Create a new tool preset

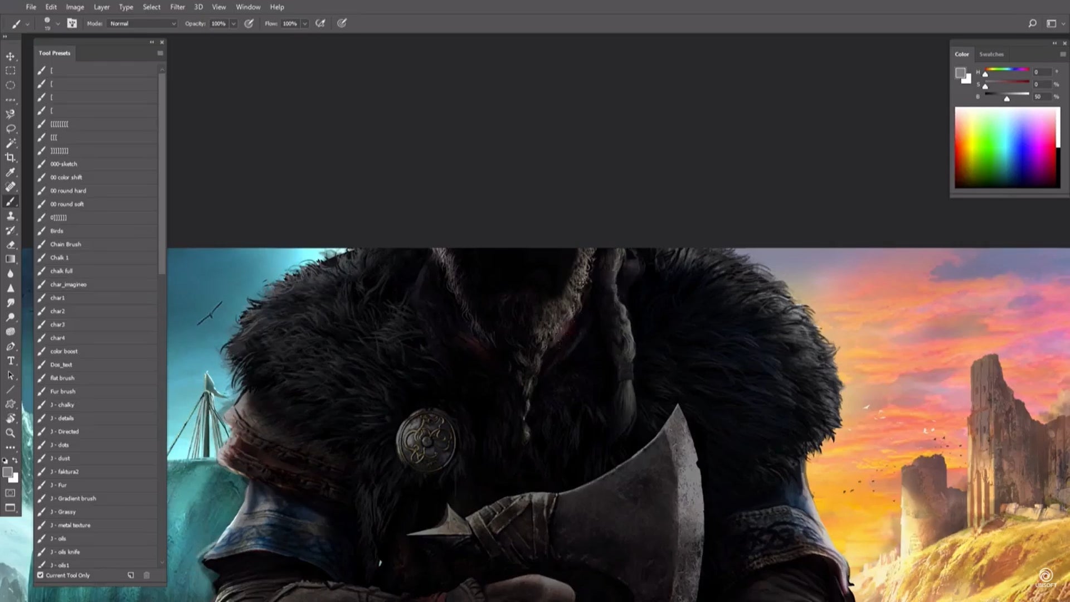click(x=130, y=575)
